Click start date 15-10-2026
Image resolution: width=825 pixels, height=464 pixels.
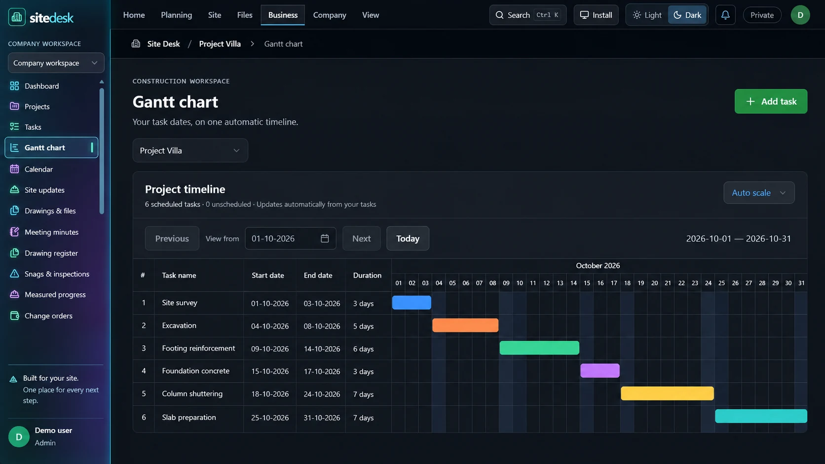tap(270, 371)
